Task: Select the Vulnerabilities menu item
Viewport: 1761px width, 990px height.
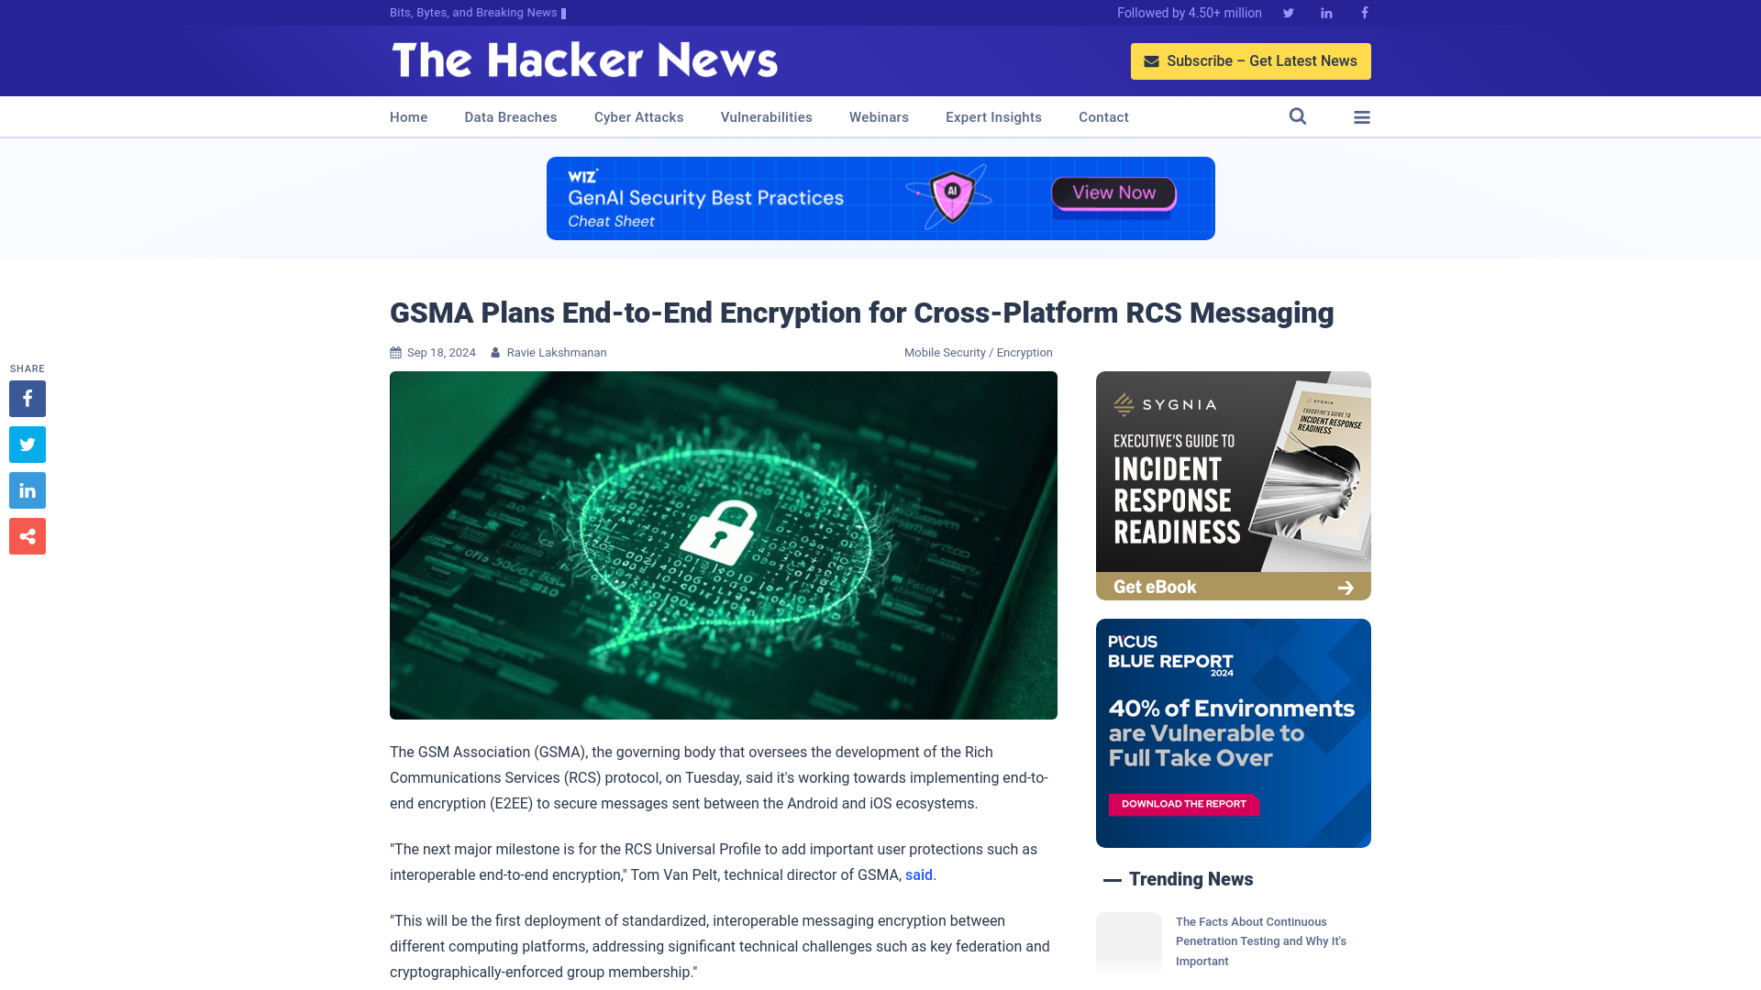Action: click(x=767, y=116)
